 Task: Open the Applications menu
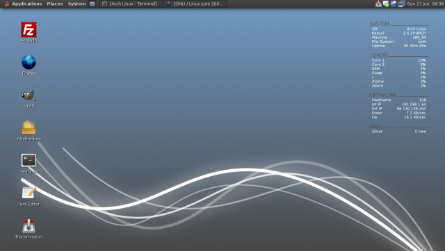click(x=26, y=3)
